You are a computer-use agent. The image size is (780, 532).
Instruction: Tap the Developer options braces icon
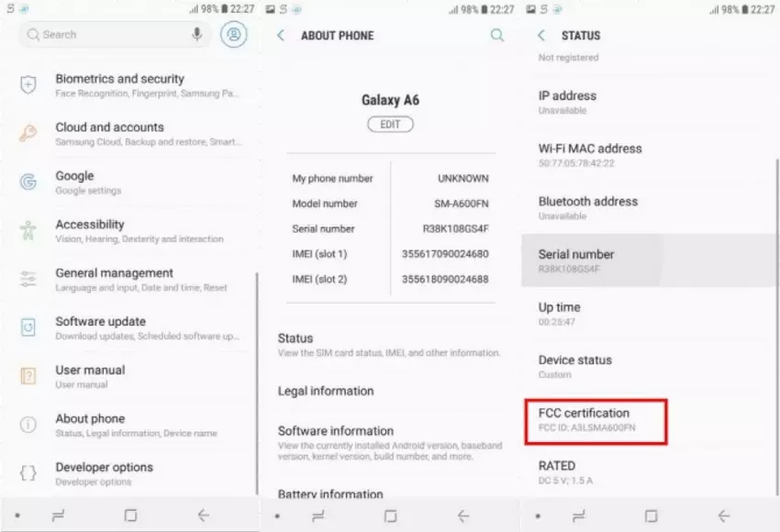pos(28,473)
